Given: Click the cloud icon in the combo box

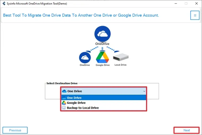Looking at the screenshot, I should pos(64,91).
